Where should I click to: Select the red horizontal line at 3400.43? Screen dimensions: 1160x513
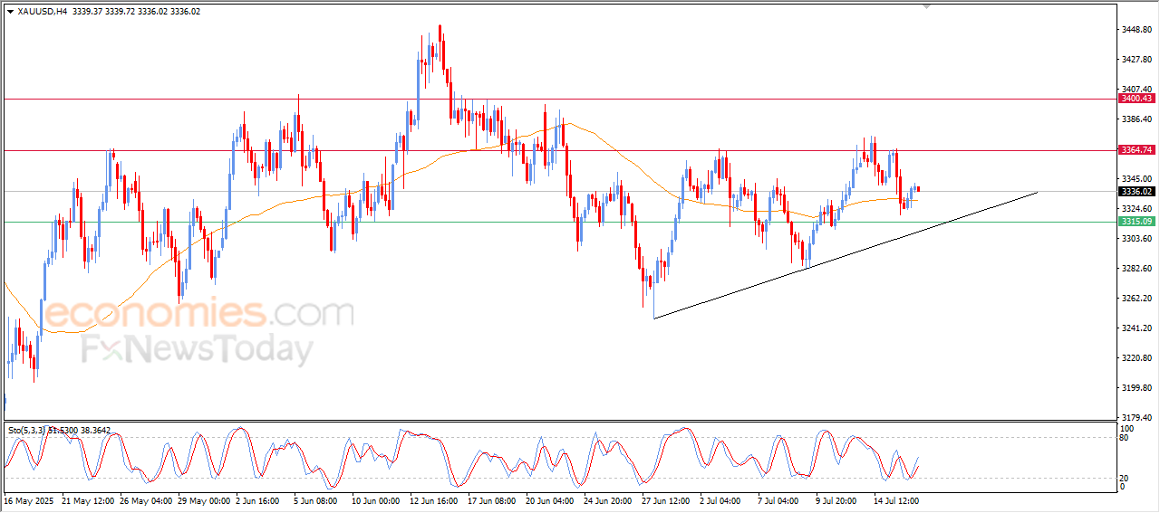point(559,99)
